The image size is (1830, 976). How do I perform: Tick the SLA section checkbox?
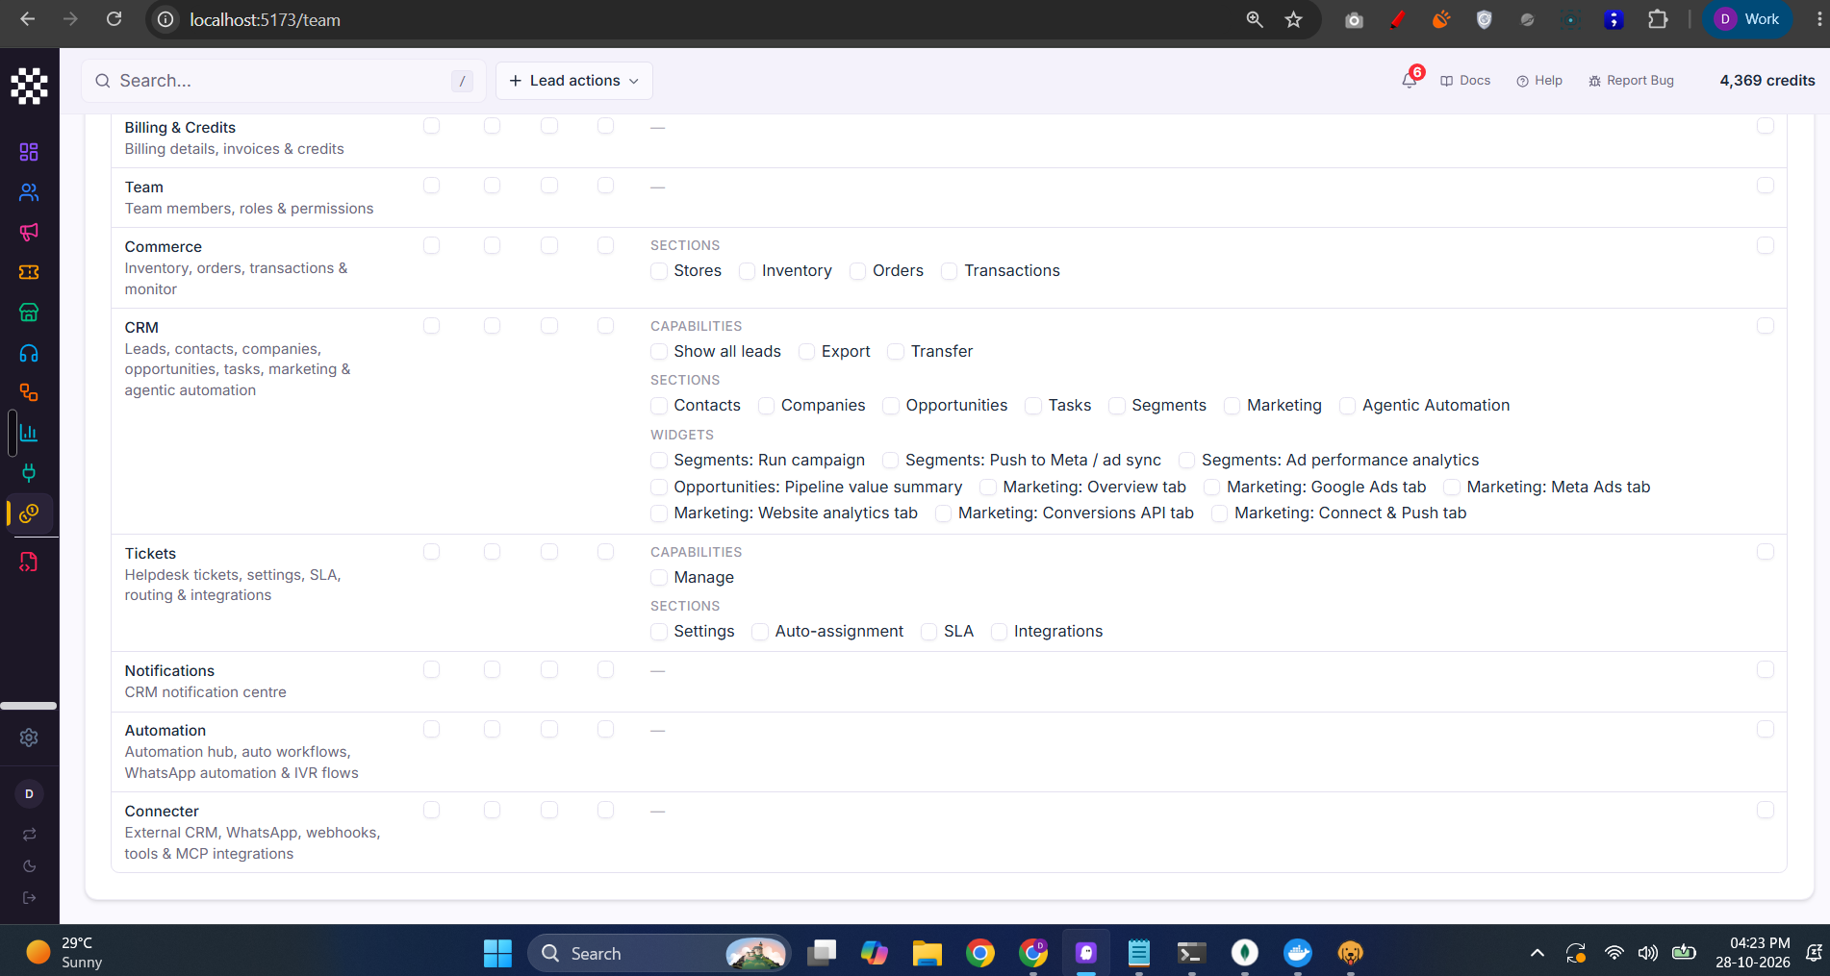point(928,632)
